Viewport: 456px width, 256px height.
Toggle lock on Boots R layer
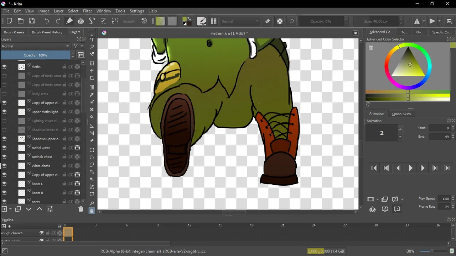coord(64,193)
